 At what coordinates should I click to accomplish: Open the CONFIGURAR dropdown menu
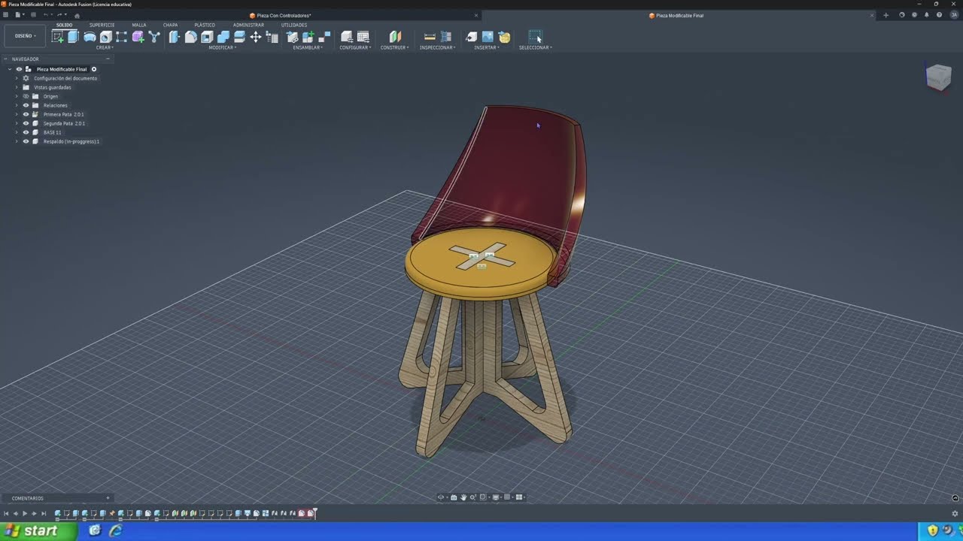click(x=355, y=47)
